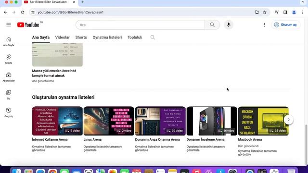Open Donanım Arıza Onarma Arena thumbnail
The image size is (308, 173).
pyautogui.click(x=160, y=121)
